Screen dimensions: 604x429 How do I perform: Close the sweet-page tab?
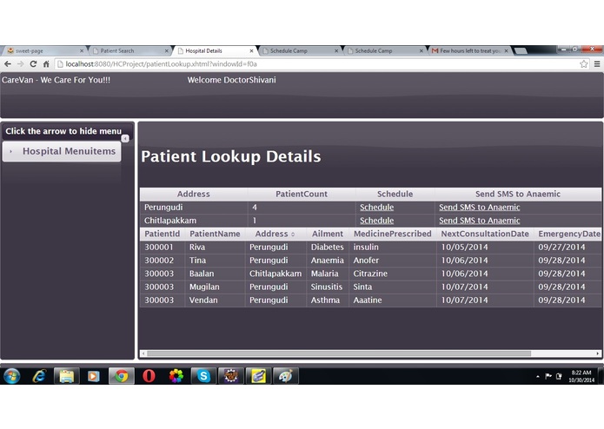[82, 50]
